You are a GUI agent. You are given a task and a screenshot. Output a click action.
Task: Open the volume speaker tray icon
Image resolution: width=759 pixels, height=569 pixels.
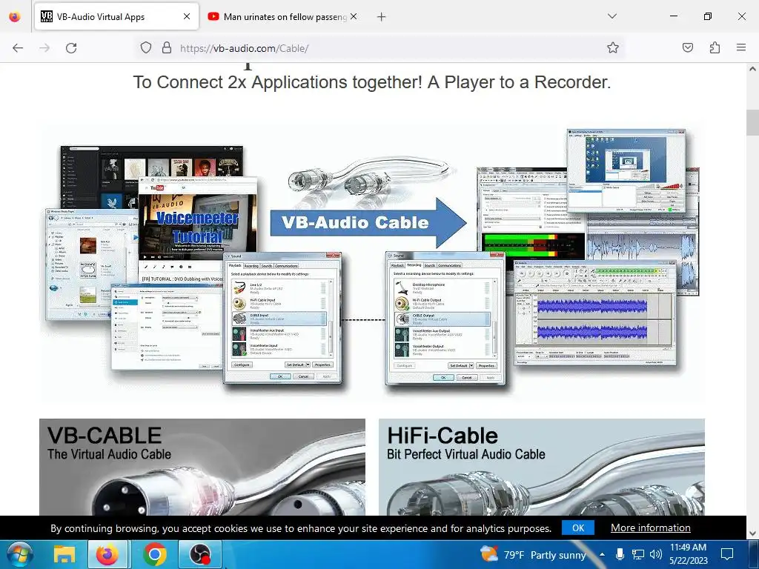[655, 554]
